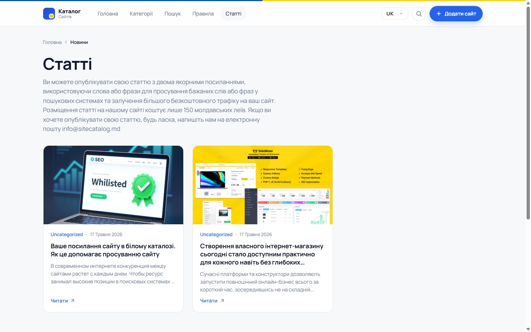Click arrow icon next to first Читати
Viewport: 531px width, 332px height.
point(73,301)
